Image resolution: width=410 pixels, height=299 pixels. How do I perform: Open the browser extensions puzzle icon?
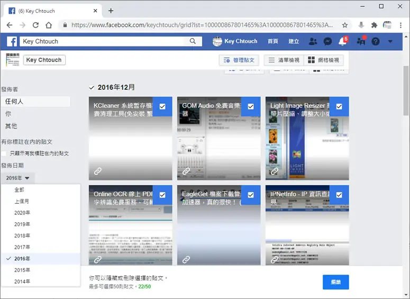pos(374,25)
